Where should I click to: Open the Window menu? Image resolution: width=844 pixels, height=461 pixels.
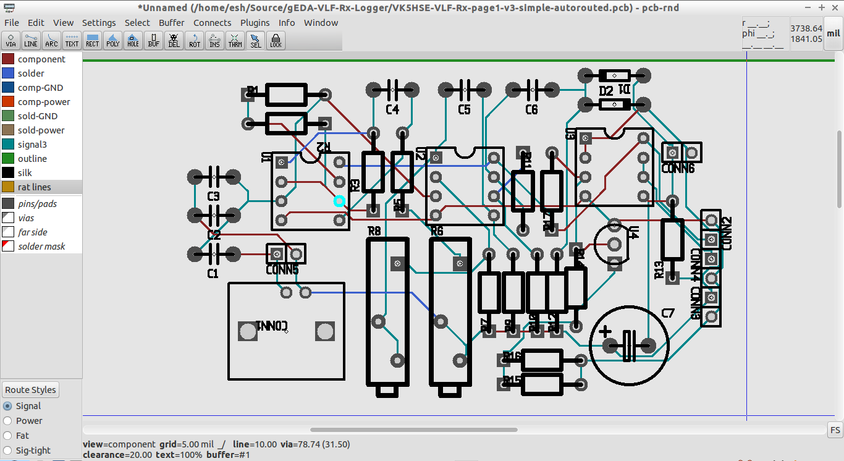tap(321, 22)
